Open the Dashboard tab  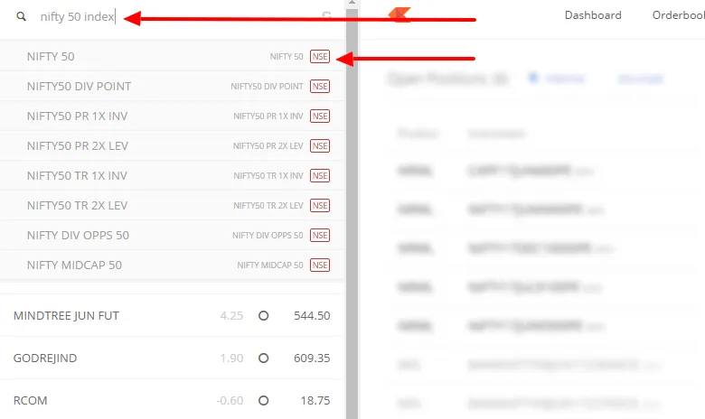tap(593, 15)
